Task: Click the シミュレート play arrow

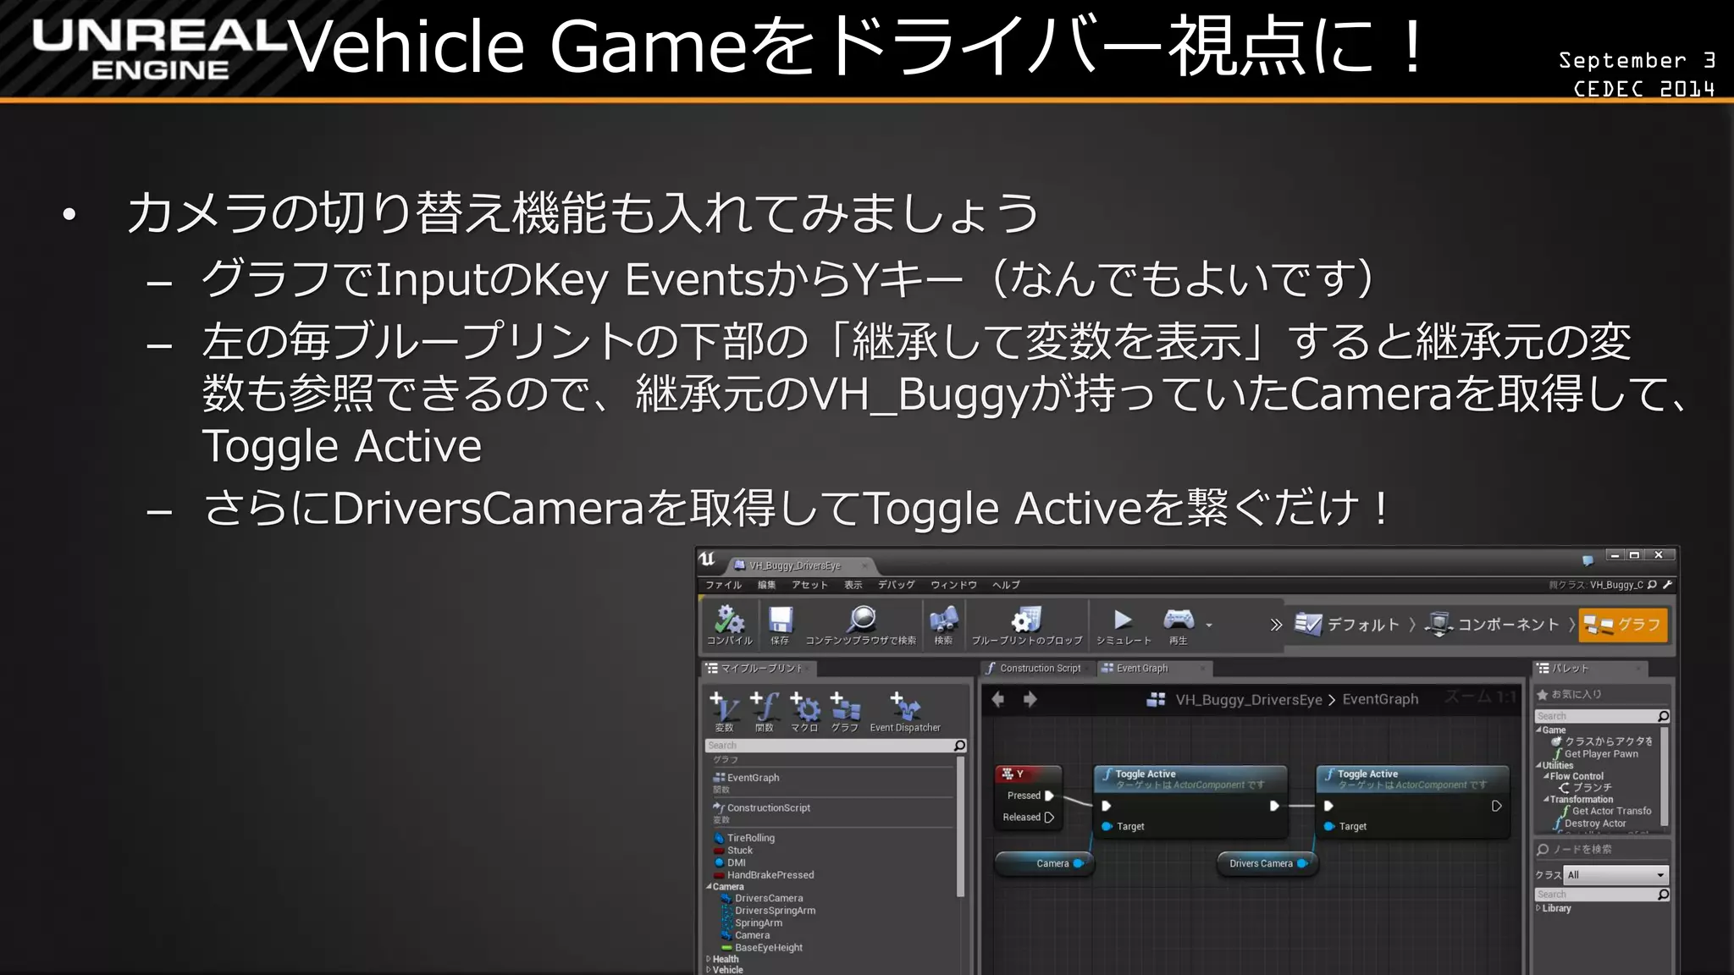Action: (1123, 620)
